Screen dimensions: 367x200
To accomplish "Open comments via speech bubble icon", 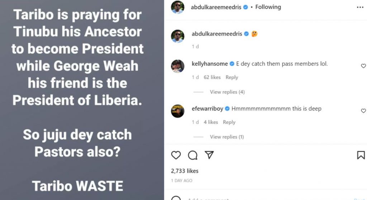I will coord(193,155).
